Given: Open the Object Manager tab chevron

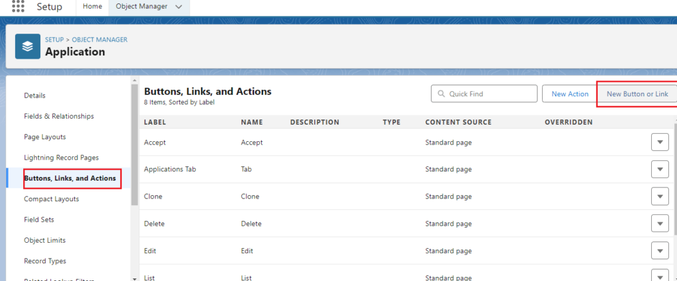Looking at the screenshot, I should point(177,7).
